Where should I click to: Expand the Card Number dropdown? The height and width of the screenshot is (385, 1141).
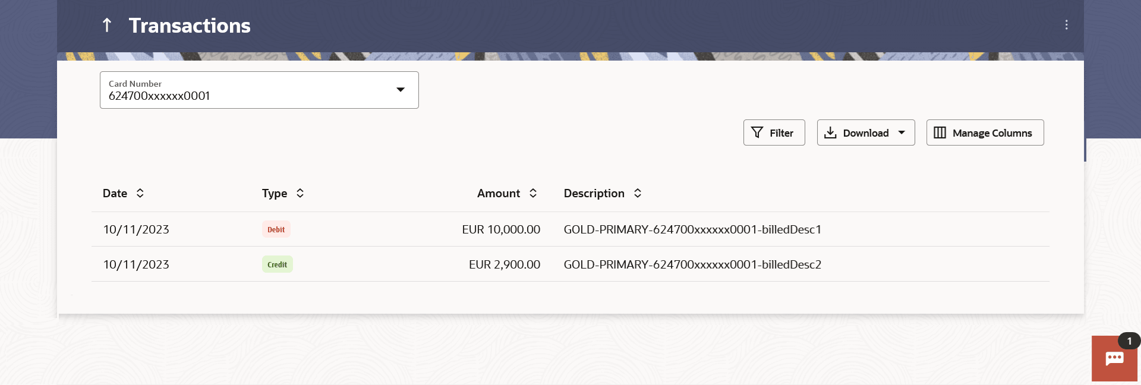coord(401,90)
